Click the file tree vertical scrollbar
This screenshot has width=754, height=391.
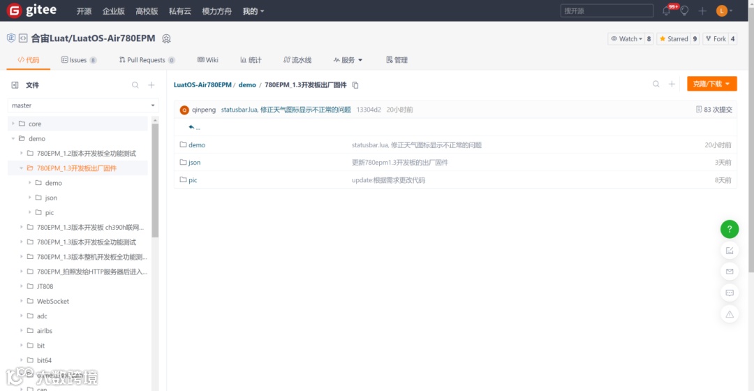(155, 180)
